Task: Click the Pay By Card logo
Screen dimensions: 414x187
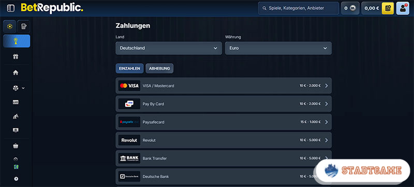Action: click(x=129, y=104)
